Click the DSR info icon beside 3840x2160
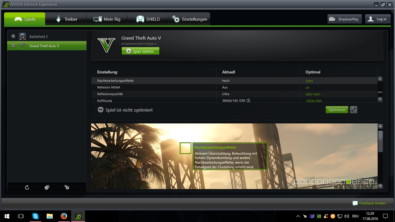This screenshot has width=395, height=222. [248, 101]
